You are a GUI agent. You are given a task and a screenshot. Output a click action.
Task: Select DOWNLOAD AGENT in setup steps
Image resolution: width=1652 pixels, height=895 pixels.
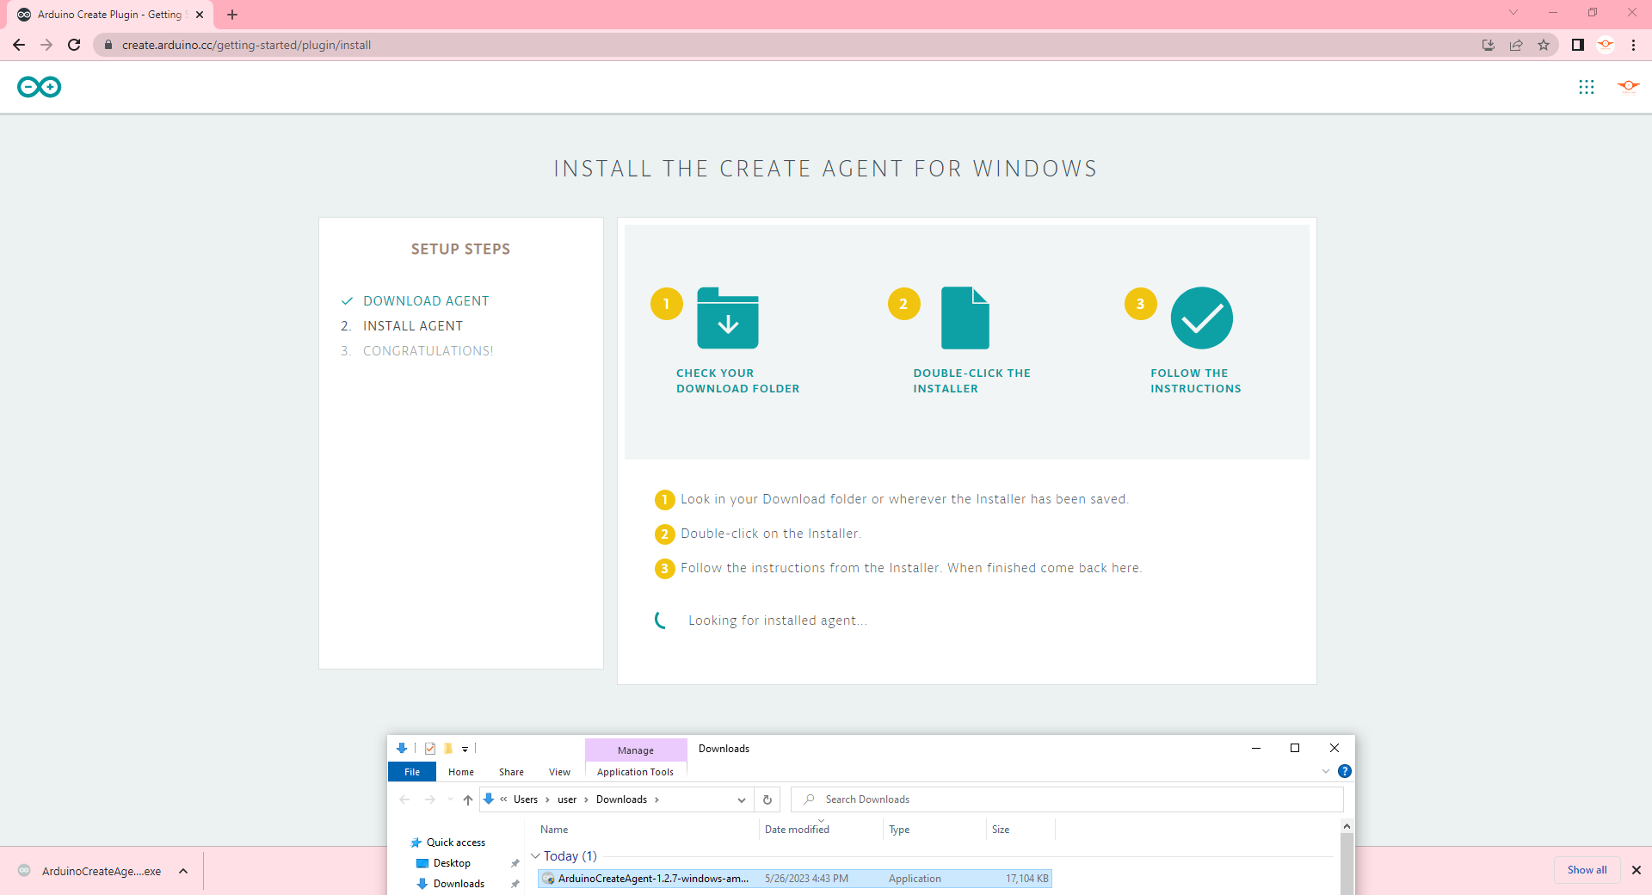426,301
